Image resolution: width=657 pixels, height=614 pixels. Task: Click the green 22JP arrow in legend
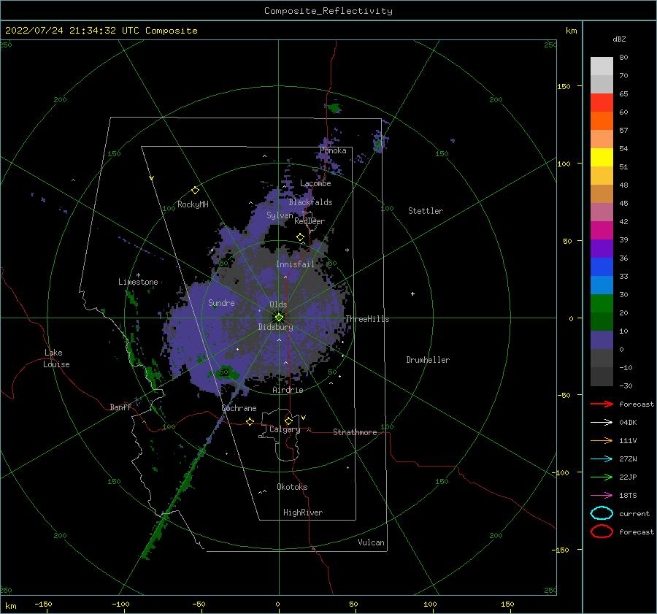pyautogui.click(x=602, y=477)
